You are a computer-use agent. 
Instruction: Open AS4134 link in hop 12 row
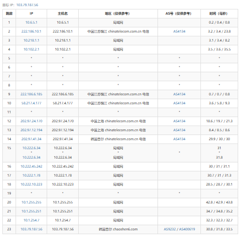(179, 121)
